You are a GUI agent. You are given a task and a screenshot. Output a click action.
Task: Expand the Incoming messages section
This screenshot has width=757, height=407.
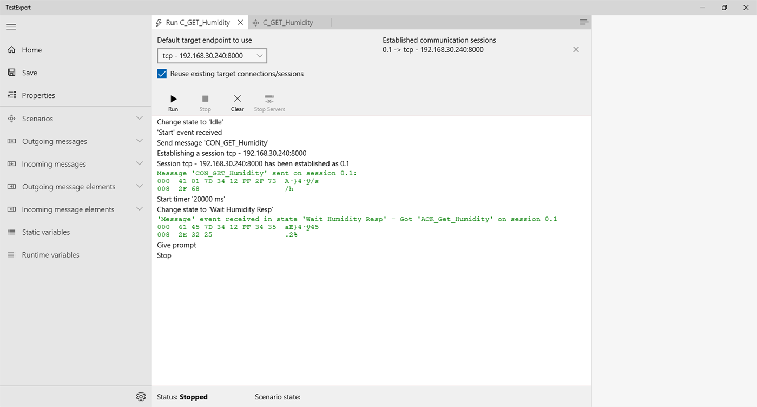(x=140, y=163)
